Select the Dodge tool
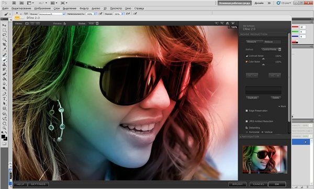Screen dimensions: 314x189 click(4, 88)
